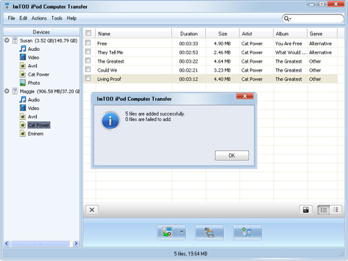Open the Tools menu
This screenshot has width=348, height=261.
tap(57, 18)
